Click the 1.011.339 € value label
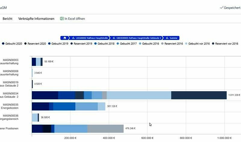The height and width of the screenshot is (142, 241). (234, 95)
